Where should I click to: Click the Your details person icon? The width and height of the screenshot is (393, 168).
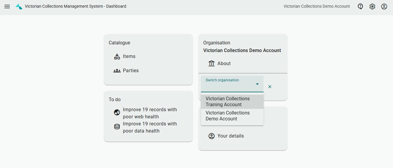(x=212, y=136)
